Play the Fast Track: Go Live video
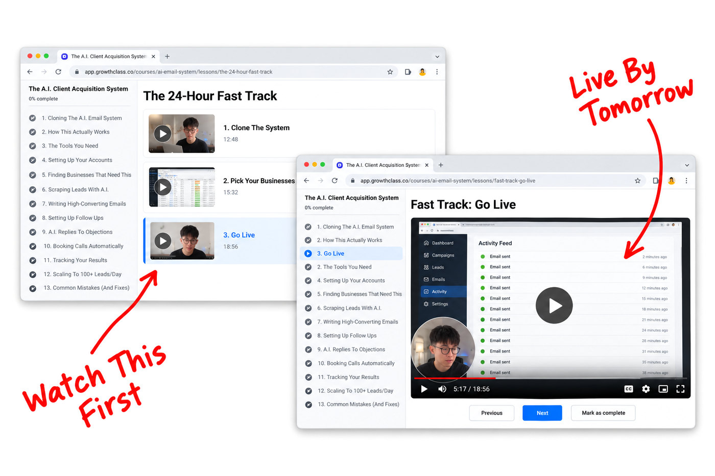715x476 pixels. click(554, 305)
